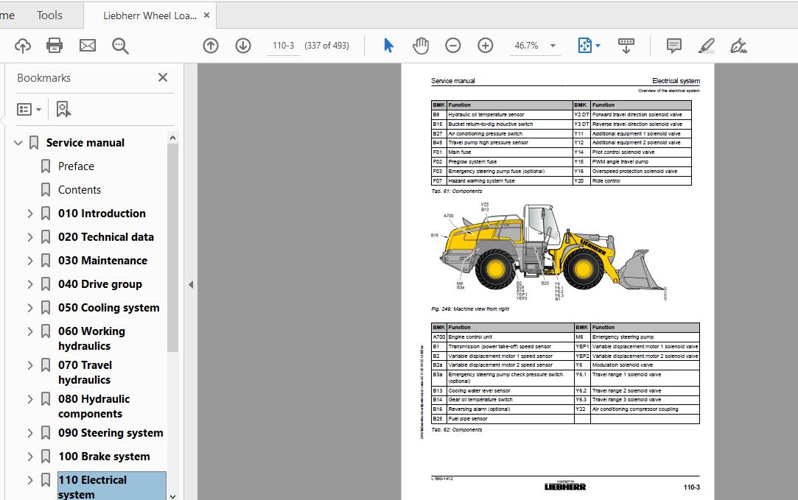
Task: Select the Liebherr Wheel Loader document tab
Action: pyautogui.click(x=145, y=14)
